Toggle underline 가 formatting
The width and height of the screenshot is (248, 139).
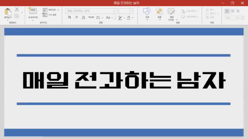point(83,18)
